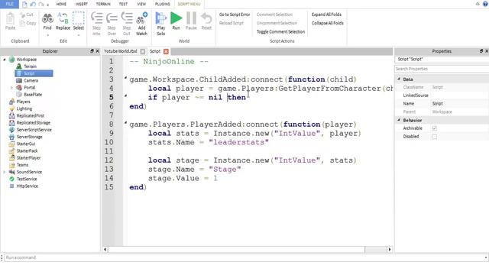Image resolution: width=489 pixels, height=275 pixels.
Task: Click the Copy button
Action: pos(28,23)
